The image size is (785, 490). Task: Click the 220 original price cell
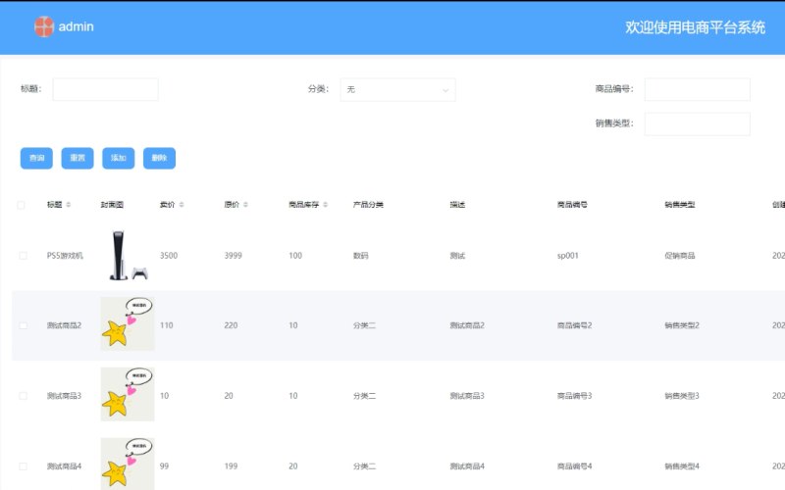[x=231, y=325]
